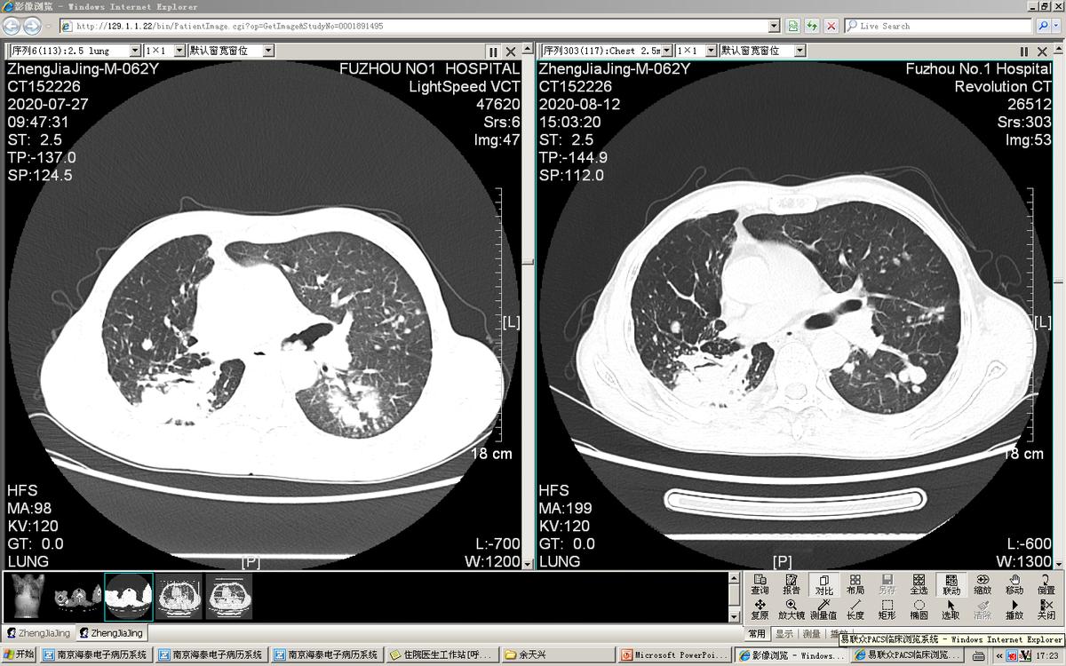The image size is (1066, 666).
Task: Select the 放大镜 (magnifier) tool
Action: point(792,609)
